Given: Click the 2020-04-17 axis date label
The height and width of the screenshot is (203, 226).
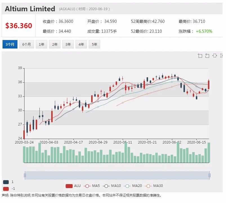Looking at the screenshot, I should [73, 142].
